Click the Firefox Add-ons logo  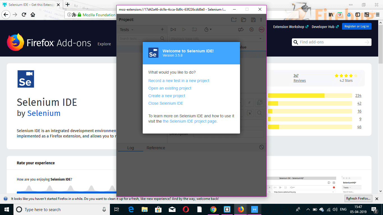49,42
